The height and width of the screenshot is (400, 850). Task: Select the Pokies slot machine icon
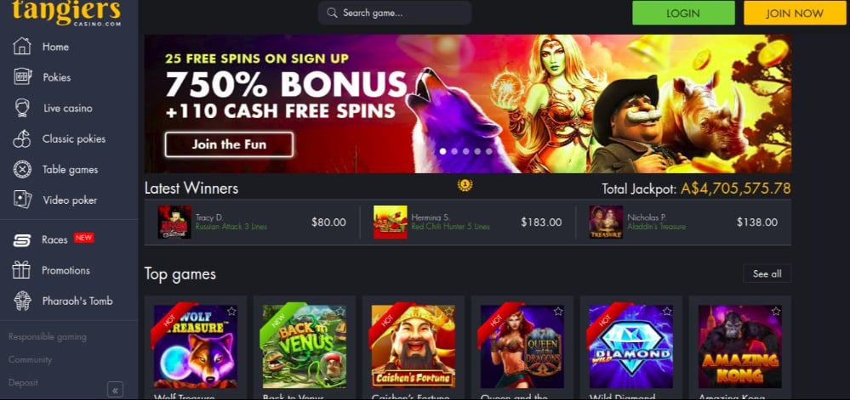pos(22,77)
